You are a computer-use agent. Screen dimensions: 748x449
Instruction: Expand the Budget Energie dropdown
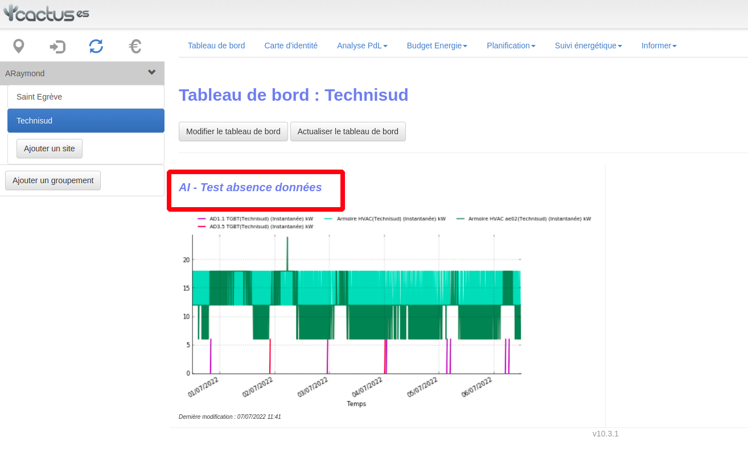coord(437,46)
